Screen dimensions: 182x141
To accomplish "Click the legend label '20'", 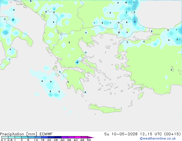I will tap(49, 140).
